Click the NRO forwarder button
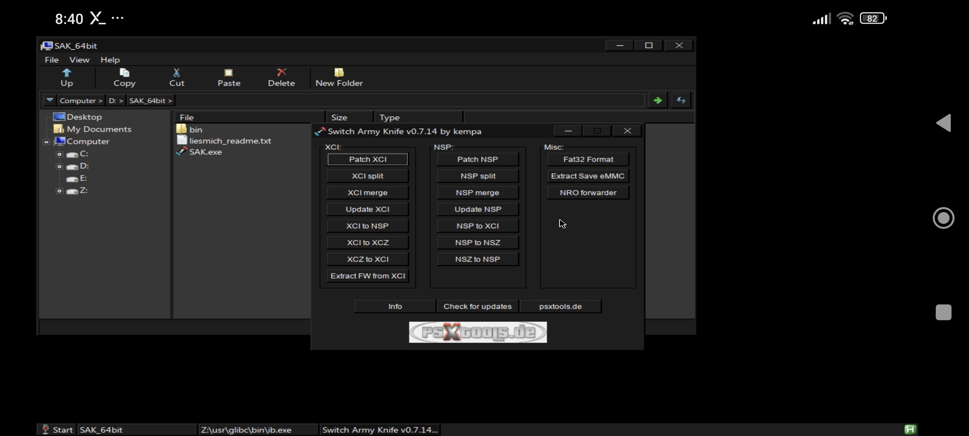The width and height of the screenshot is (969, 436). coord(588,193)
